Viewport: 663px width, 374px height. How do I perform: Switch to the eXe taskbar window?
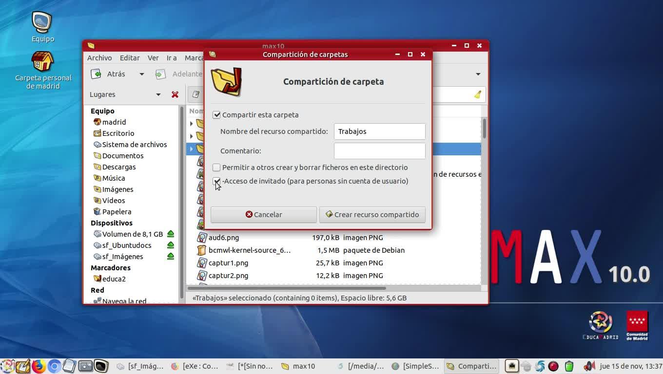pyautogui.click(x=195, y=366)
